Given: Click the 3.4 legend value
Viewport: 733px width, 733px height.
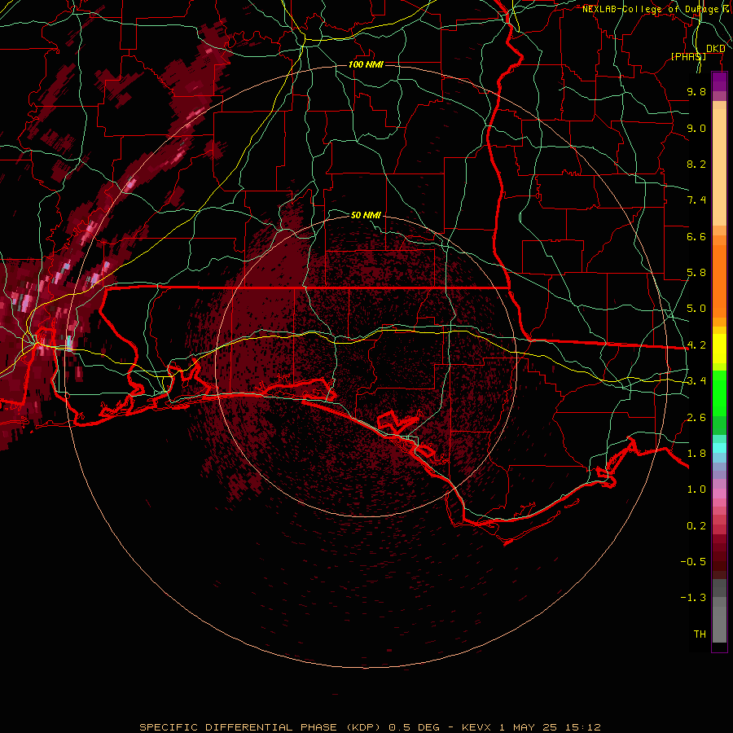Looking at the screenshot, I should [x=696, y=381].
